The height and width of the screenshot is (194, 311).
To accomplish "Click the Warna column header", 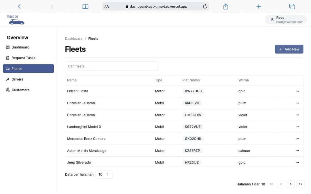I will pos(243,80).
